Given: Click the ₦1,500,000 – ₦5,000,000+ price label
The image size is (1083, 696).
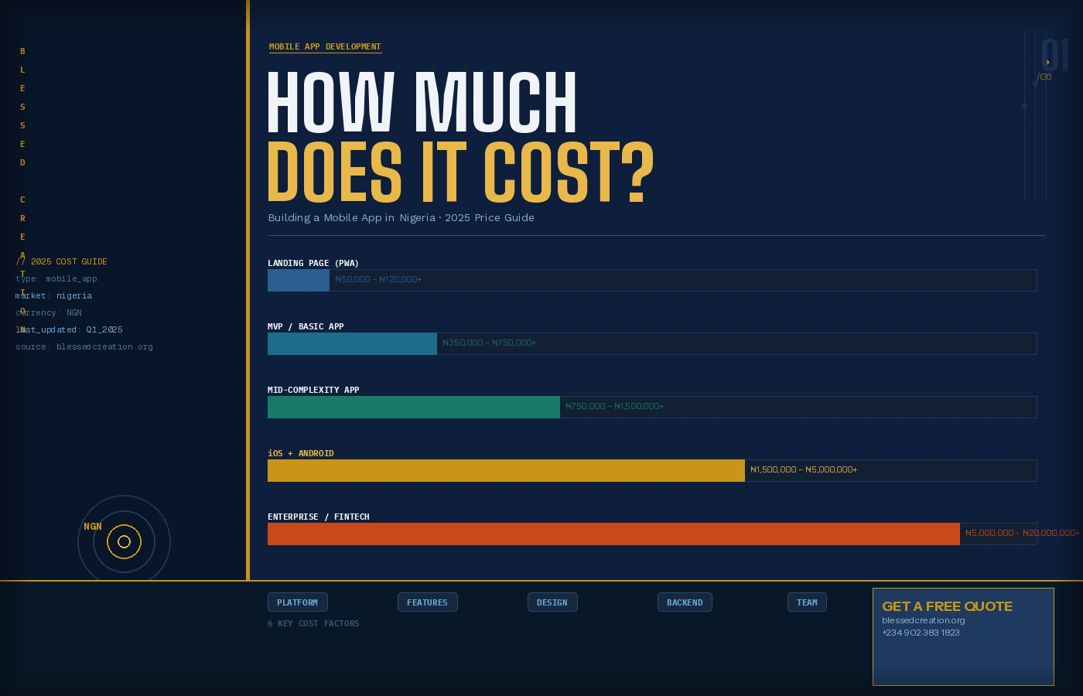Looking at the screenshot, I should [804, 469].
